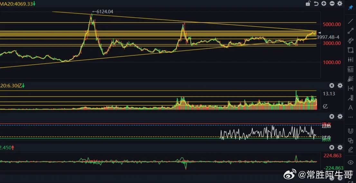Click the 5000.00 price axis label

pos(332,24)
